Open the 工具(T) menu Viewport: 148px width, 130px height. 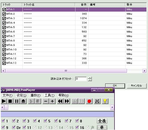coord(49,95)
